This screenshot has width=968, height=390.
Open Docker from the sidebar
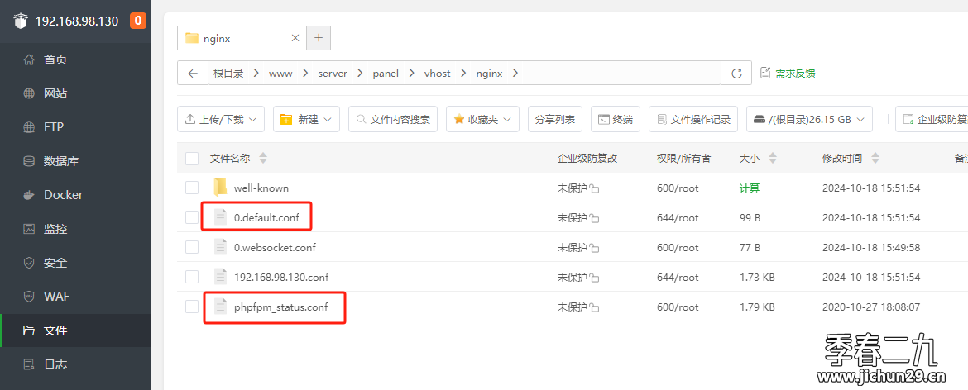coord(64,195)
